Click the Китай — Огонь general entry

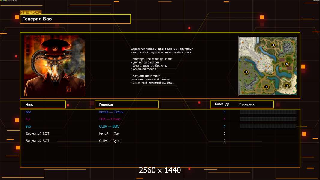tap(111, 112)
